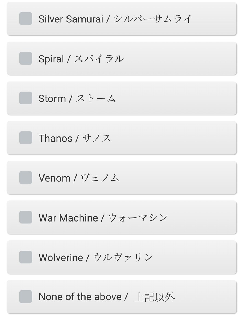Viewport: 246px width, 320px height.
Task: Enable the Storm checkbox
Action: click(x=26, y=98)
